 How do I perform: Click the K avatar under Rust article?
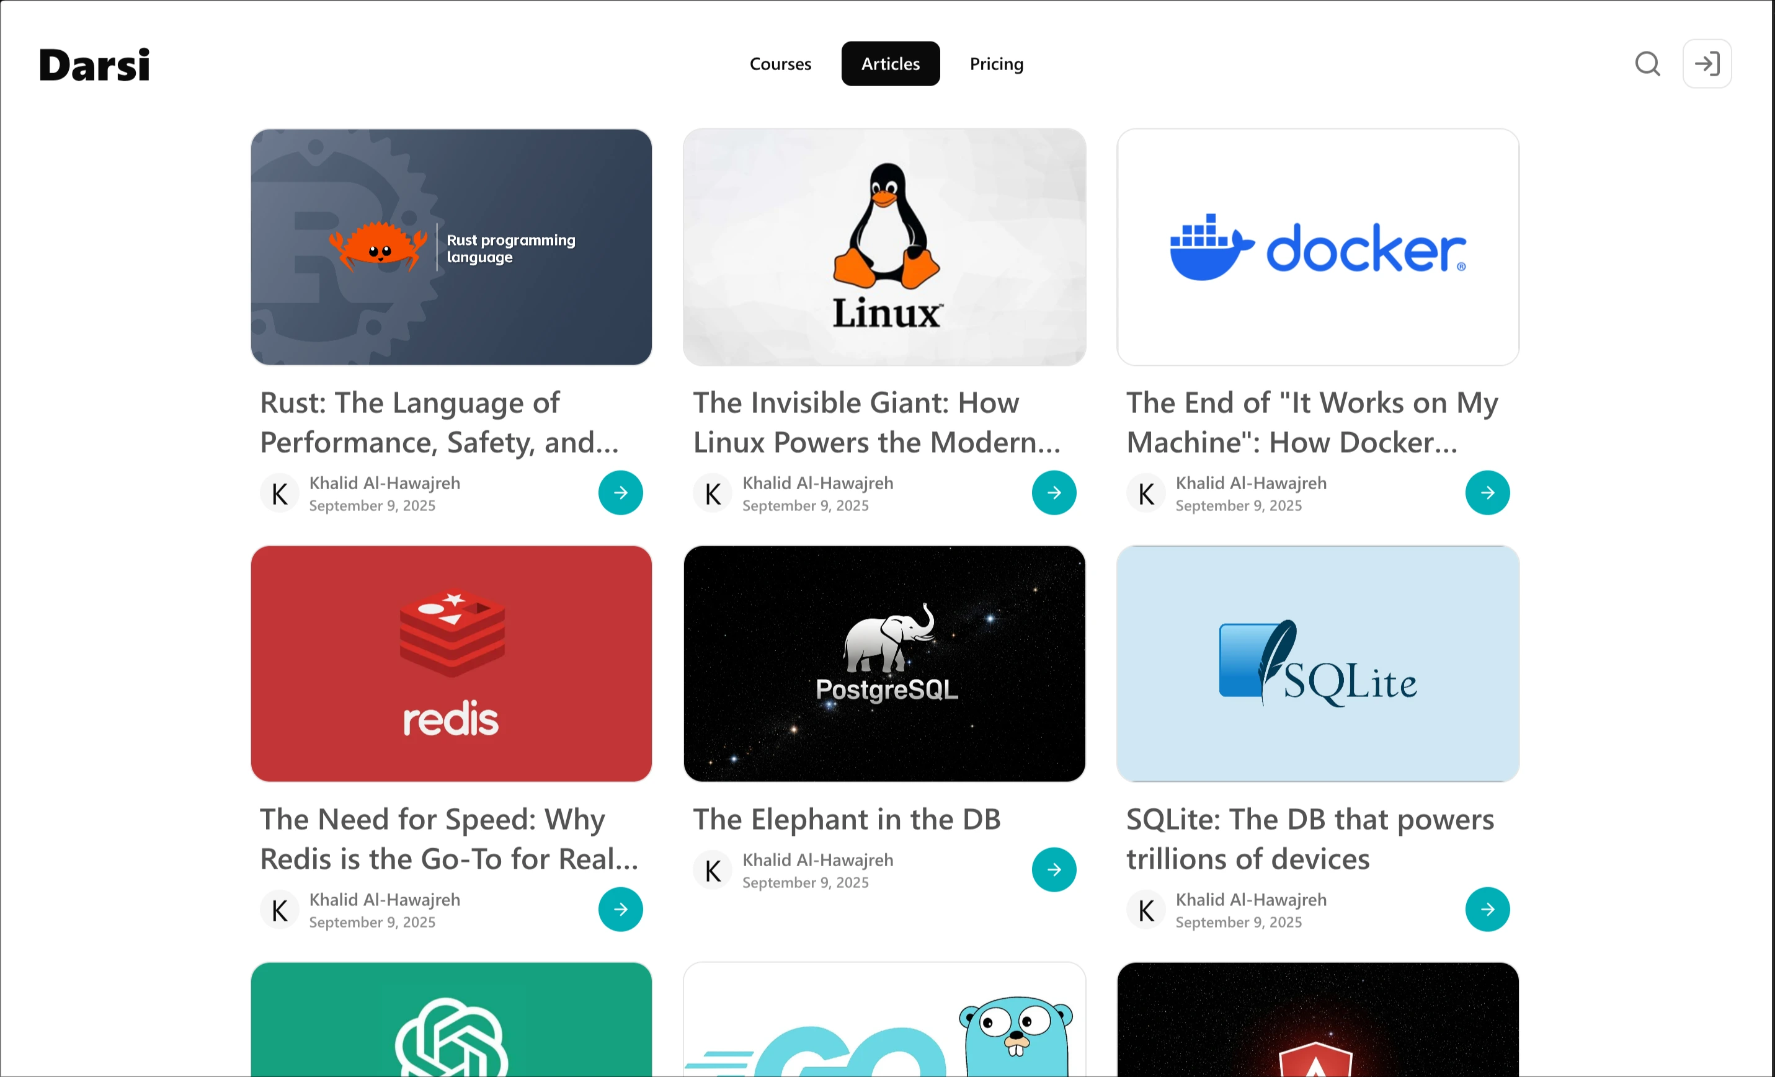[x=280, y=494]
